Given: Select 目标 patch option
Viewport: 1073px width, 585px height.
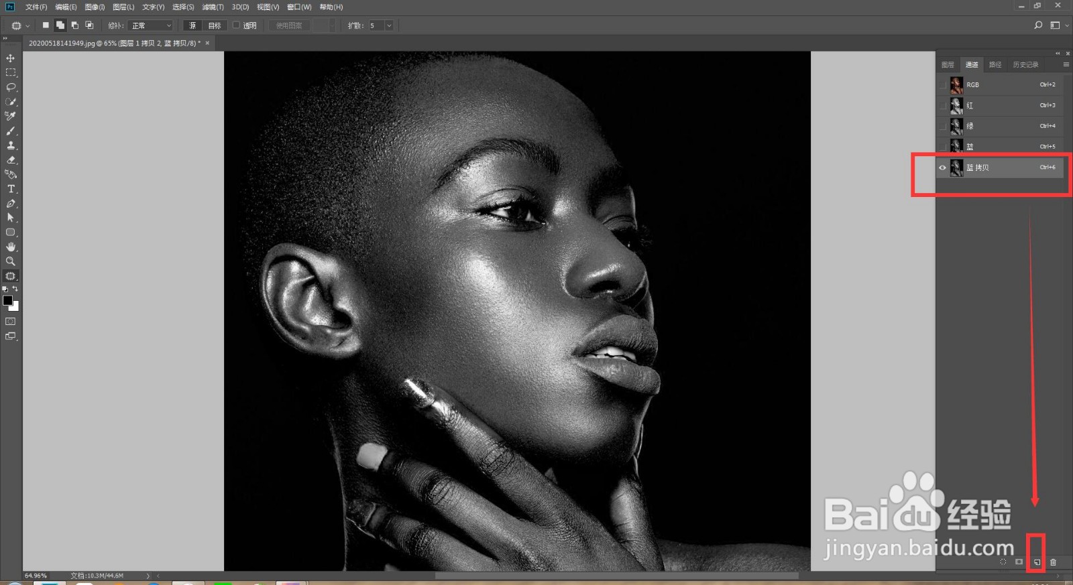Looking at the screenshot, I should coord(214,25).
